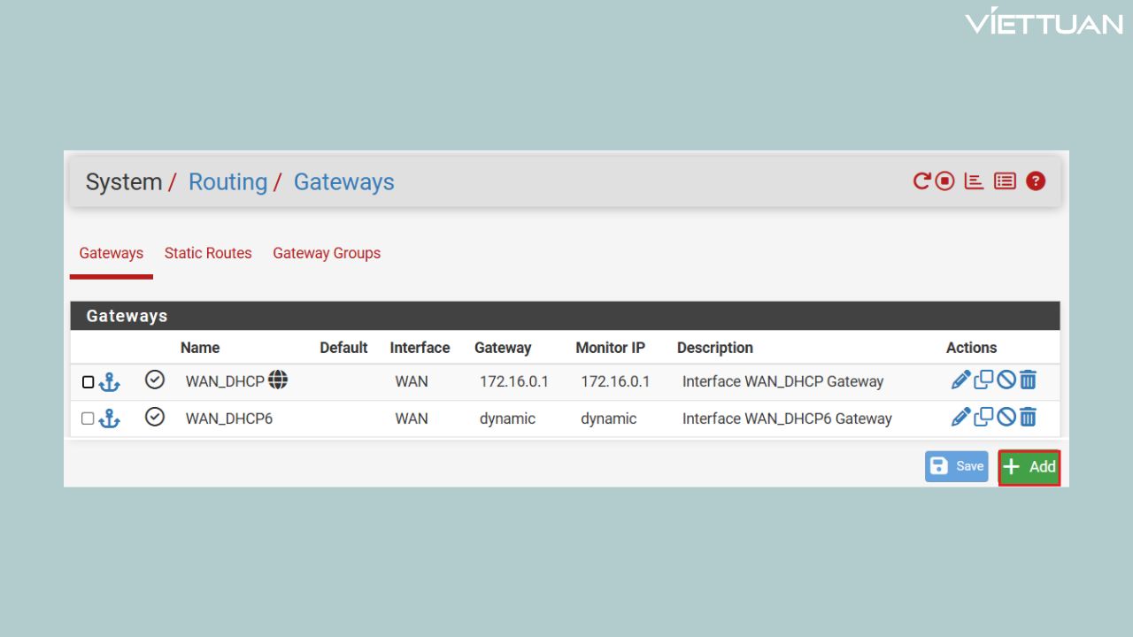1133x637 pixels.
Task: Open the Routing breadcrumb link
Action: click(227, 181)
